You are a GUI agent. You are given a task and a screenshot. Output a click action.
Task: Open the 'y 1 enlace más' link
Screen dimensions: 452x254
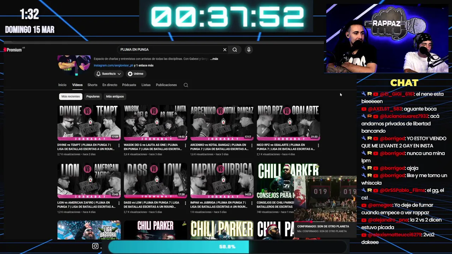144,65
